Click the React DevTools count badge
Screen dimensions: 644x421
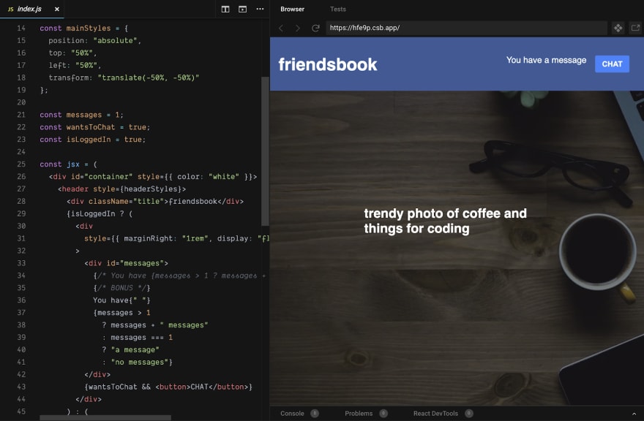point(468,413)
